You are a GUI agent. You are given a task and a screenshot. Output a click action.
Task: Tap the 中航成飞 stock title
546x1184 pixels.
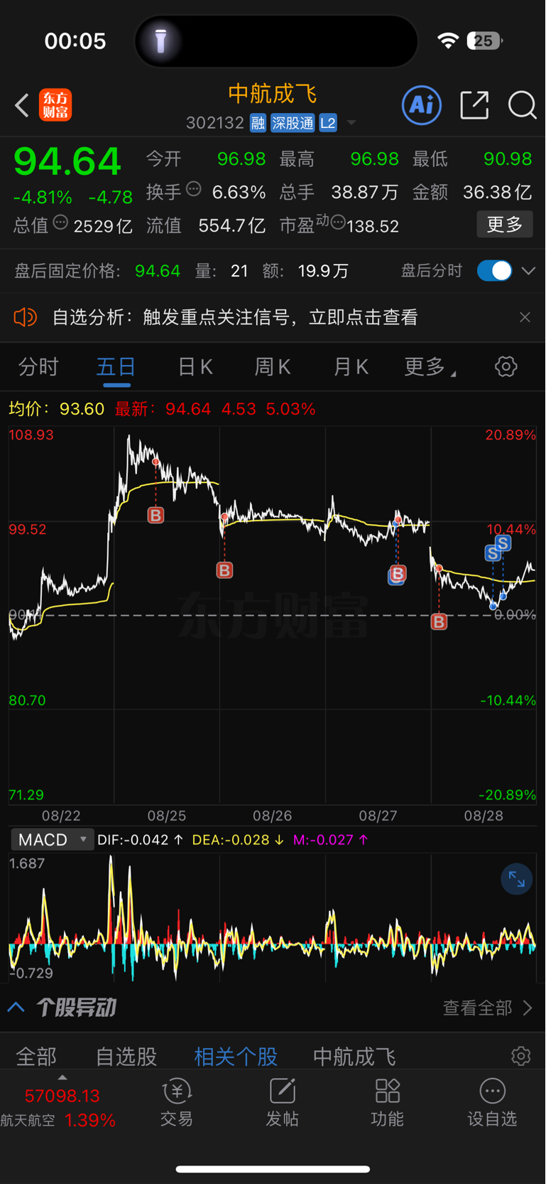[x=273, y=94]
